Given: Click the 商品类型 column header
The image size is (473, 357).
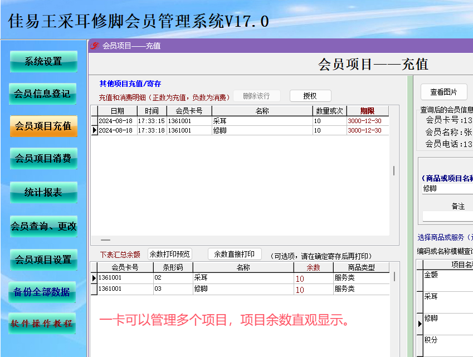Looking at the screenshot, I should click(361, 267).
